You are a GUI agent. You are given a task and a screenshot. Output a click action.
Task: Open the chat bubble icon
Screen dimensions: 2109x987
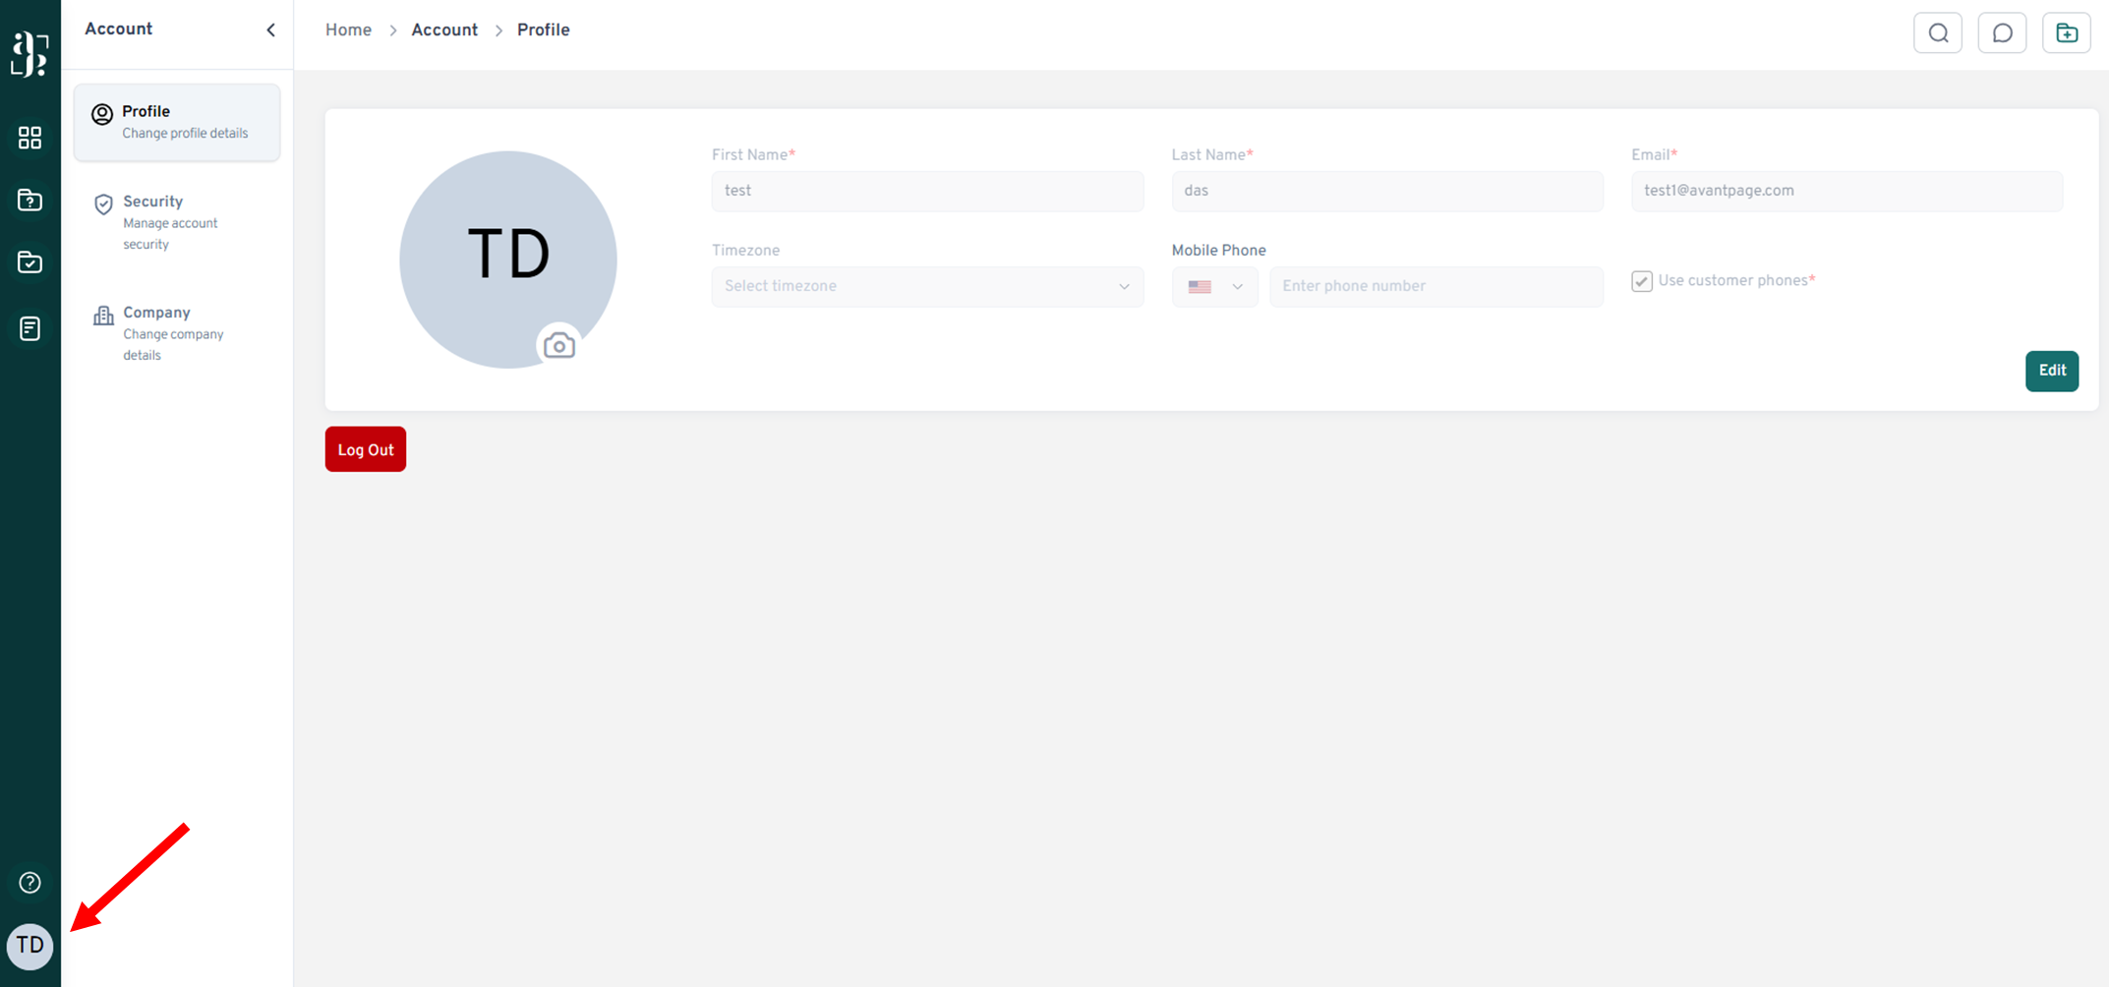point(2002,33)
